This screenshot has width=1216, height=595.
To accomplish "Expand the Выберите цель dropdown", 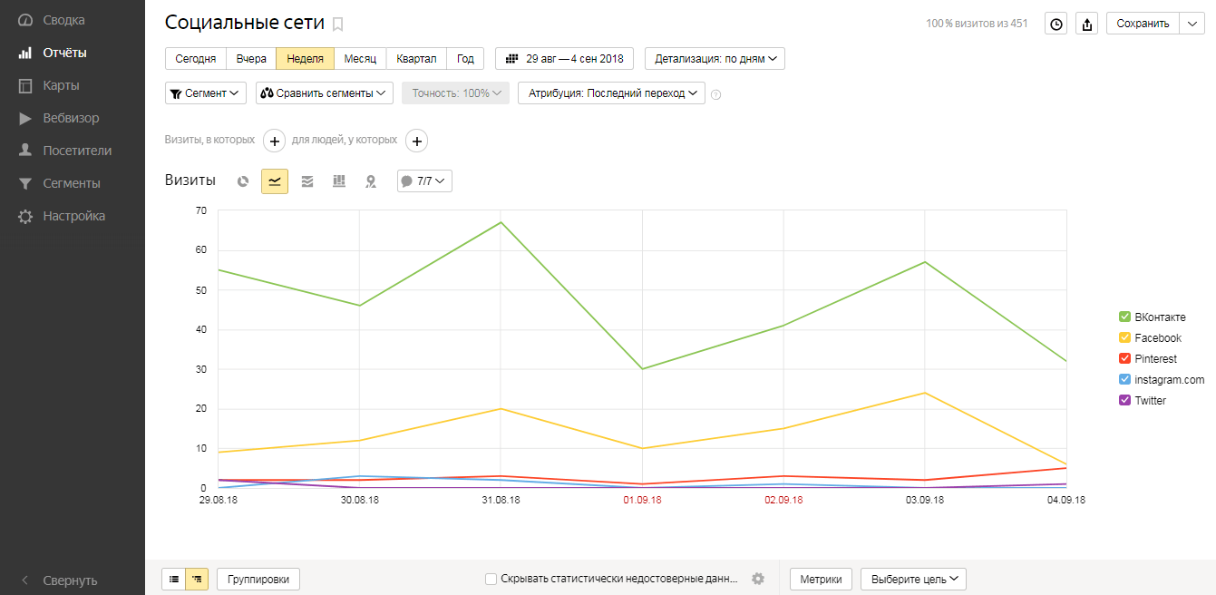I will [913, 579].
